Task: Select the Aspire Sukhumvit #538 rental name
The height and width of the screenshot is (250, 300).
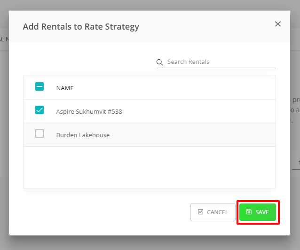Action: tap(89, 111)
